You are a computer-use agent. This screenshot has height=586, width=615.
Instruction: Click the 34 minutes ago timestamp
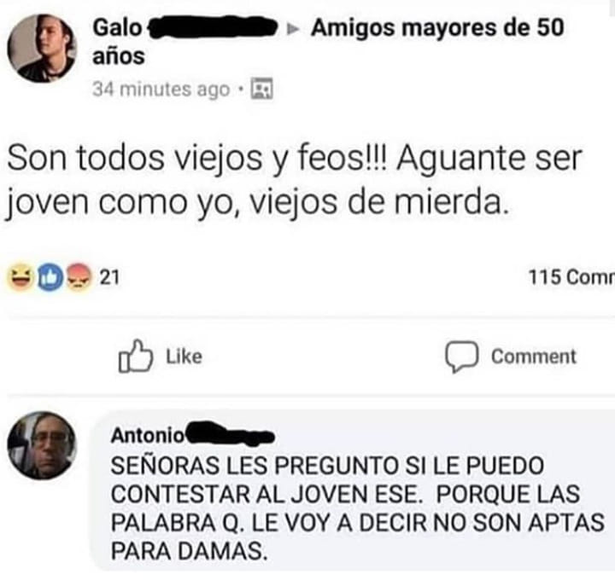(161, 89)
